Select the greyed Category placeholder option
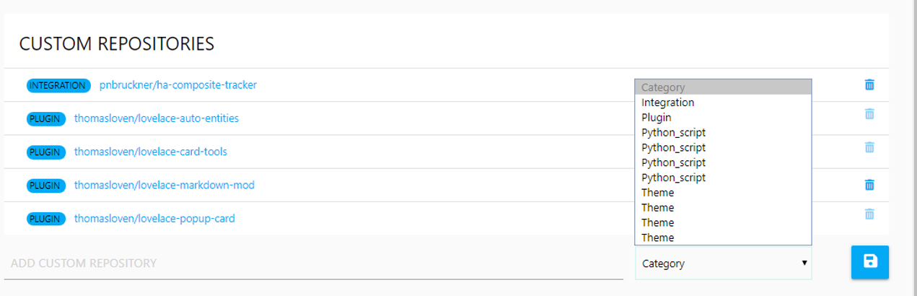The image size is (917, 296). click(x=663, y=87)
